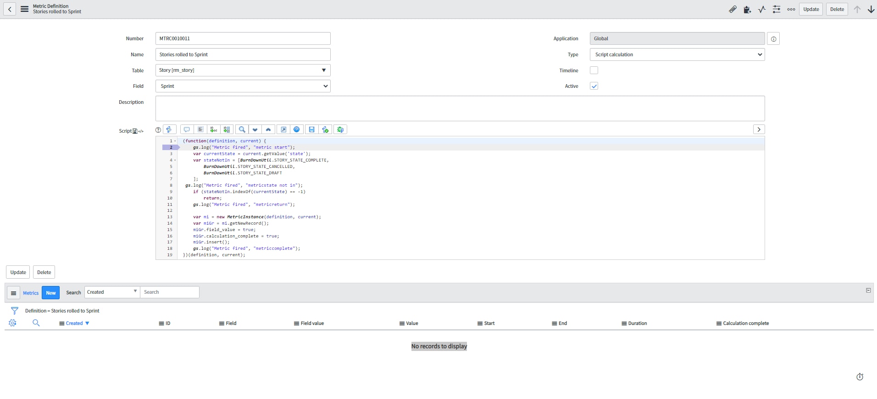Expand the Field dropdown set to Sprint
This screenshot has height=399, width=877.
[243, 86]
